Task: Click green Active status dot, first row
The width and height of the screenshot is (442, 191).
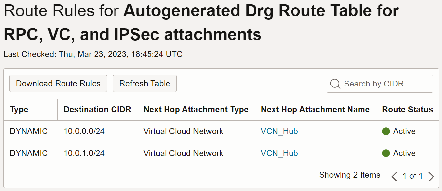Action: [x=386, y=131]
